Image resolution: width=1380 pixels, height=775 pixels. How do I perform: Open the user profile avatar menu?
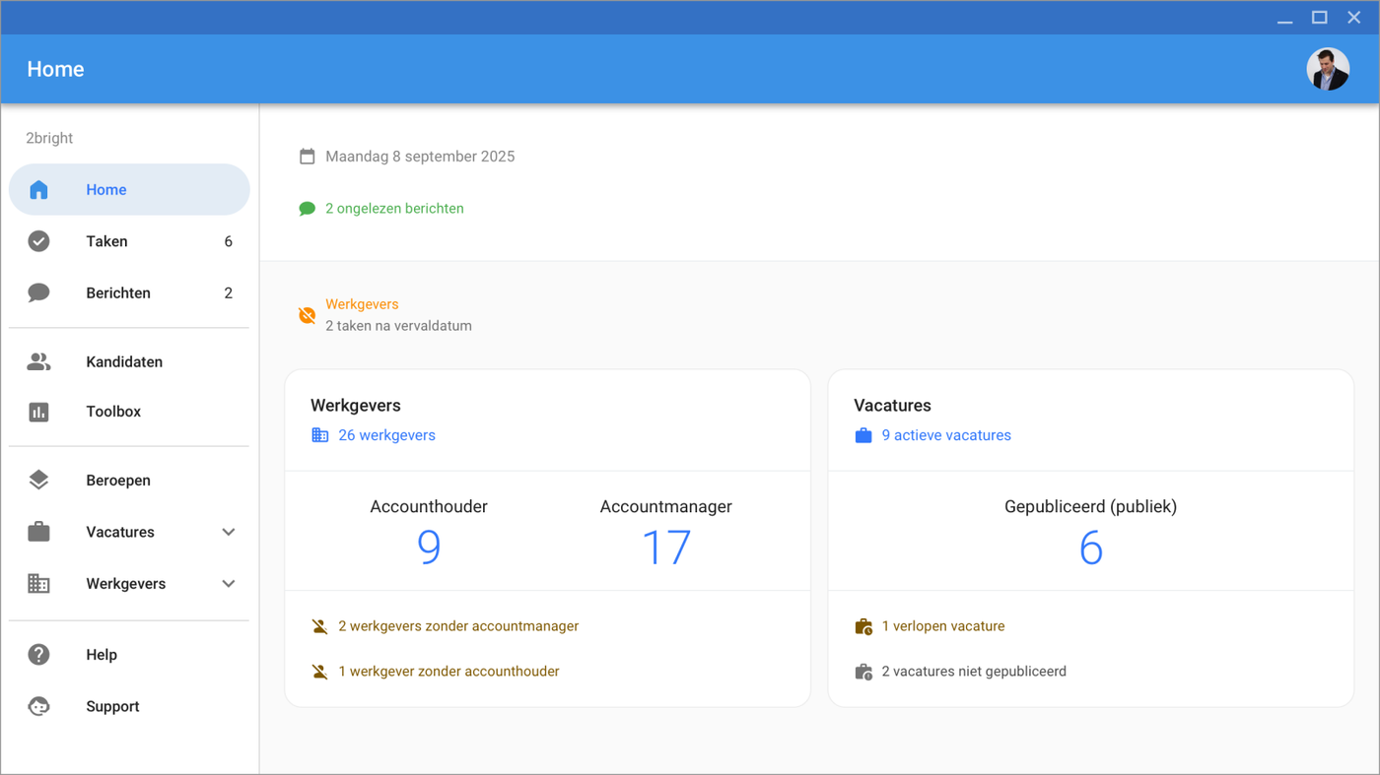(x=1328, y=70)
